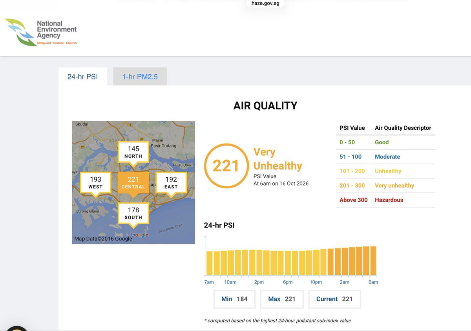Click the 10pm bar in PSI chart
The width and height of the screenshot is (471, 331).
tap(316, 263)
